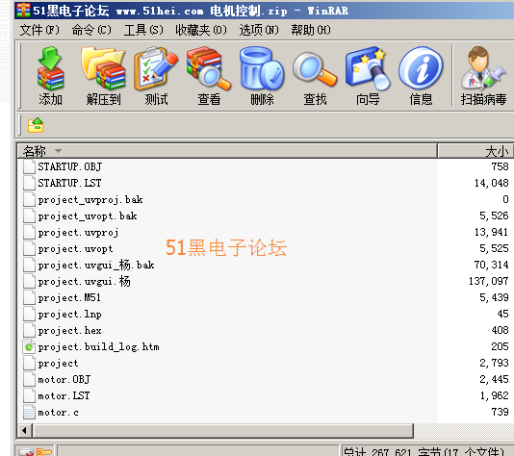
Task: Open the Favorites (收藏夹) menu
Action: coord(201,30)
